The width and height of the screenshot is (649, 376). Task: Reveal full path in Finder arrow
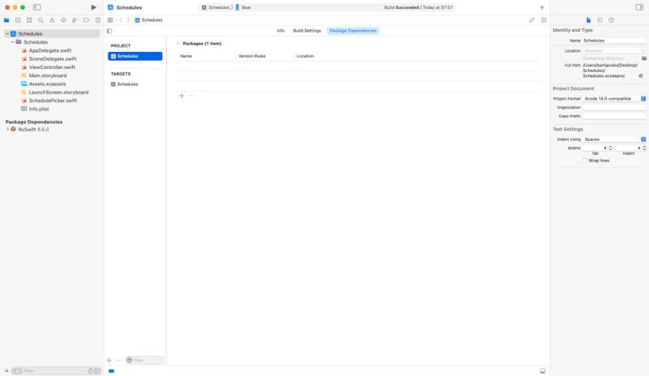coord(641,76)
